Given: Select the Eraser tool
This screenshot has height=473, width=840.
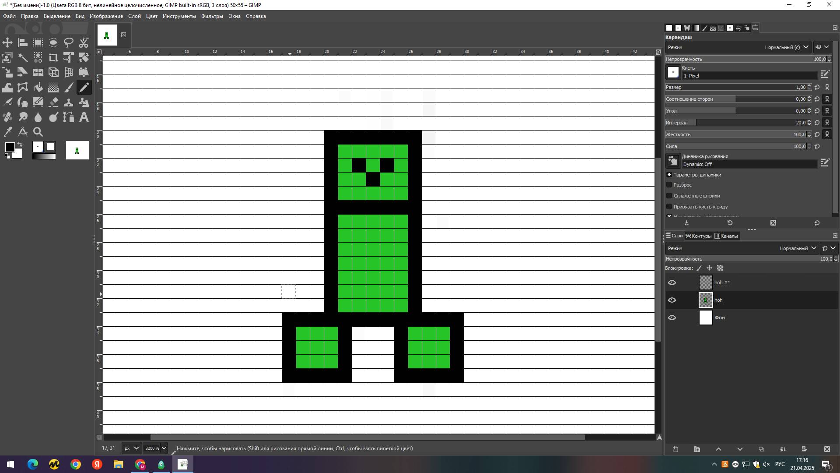Looking at the screenshot, I should click(x=53, y=102).
